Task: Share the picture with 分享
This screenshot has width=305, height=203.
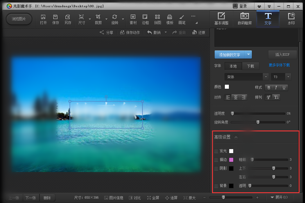Action: (x=106, y=32)
